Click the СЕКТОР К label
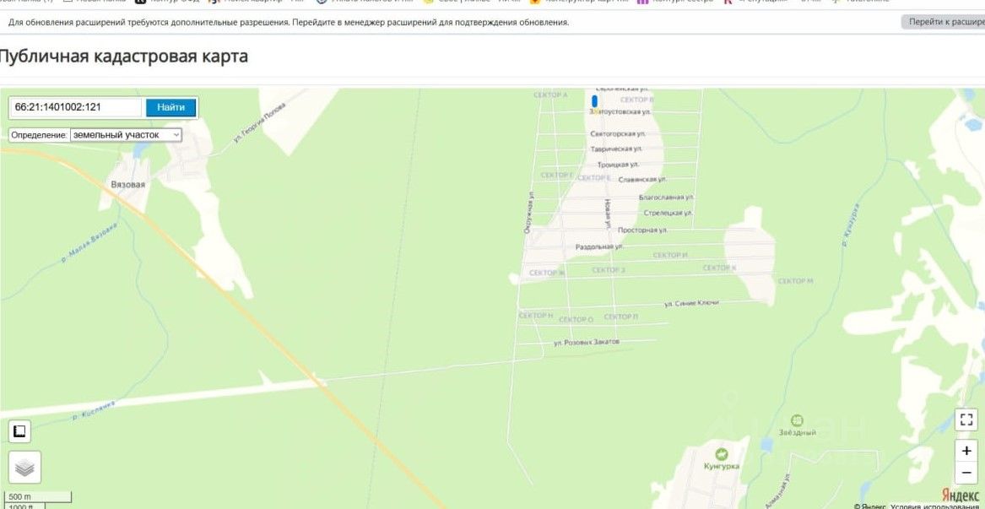This screenshot has height=509, width=985. 719,268
